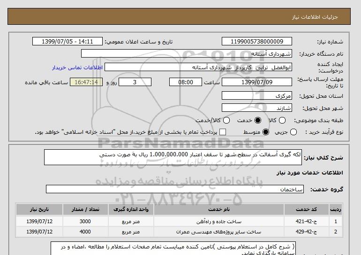The height and width of the screenshot is (255, 361).
Task: Click the طبقه بندی موضوعی label
Action: pyautogui.click(x=318, y=120)
